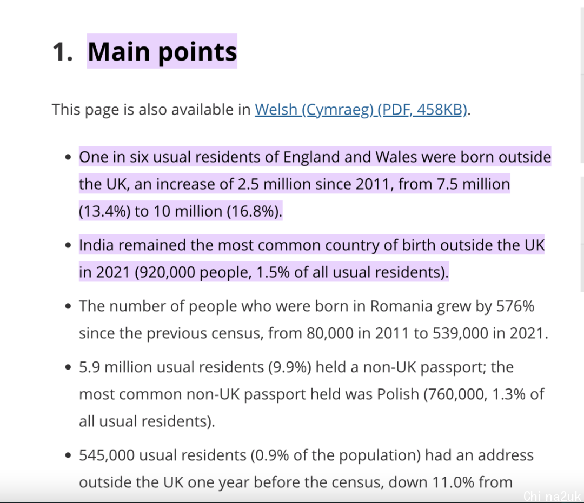Click the bullet point before "One in six"
The width and height of the screenshot is (584, 503).
(x=68, y=158)
